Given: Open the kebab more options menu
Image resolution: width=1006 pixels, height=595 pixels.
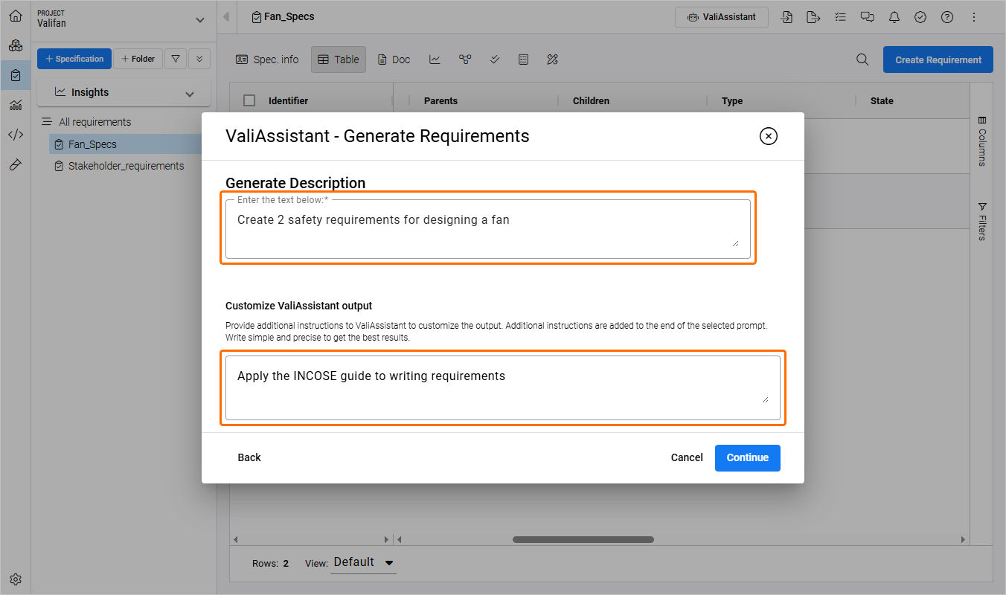Looking at the screenshot, I should (x=974, y=17).
